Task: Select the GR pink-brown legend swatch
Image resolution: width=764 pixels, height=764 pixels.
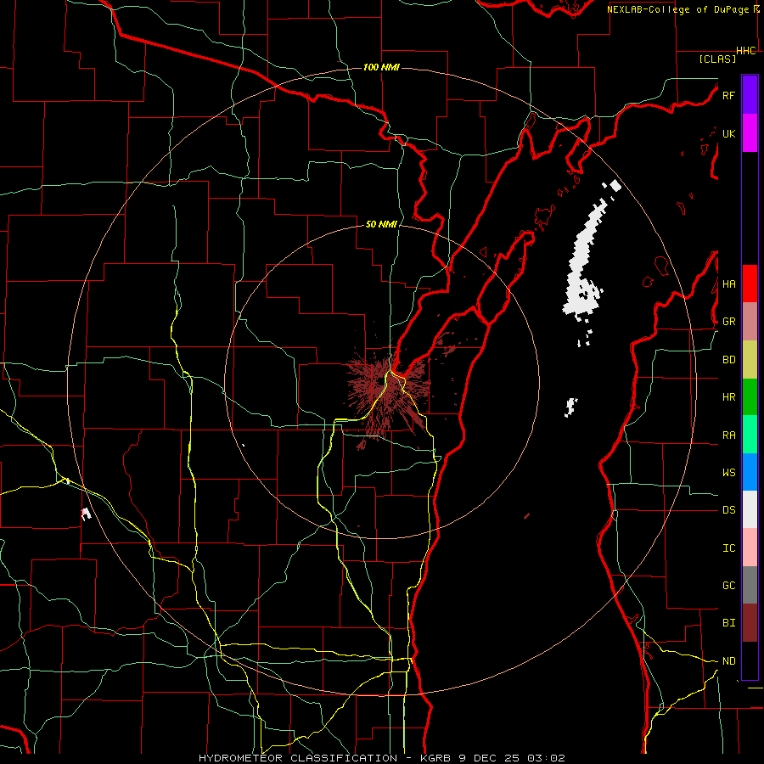Action: 750,322
